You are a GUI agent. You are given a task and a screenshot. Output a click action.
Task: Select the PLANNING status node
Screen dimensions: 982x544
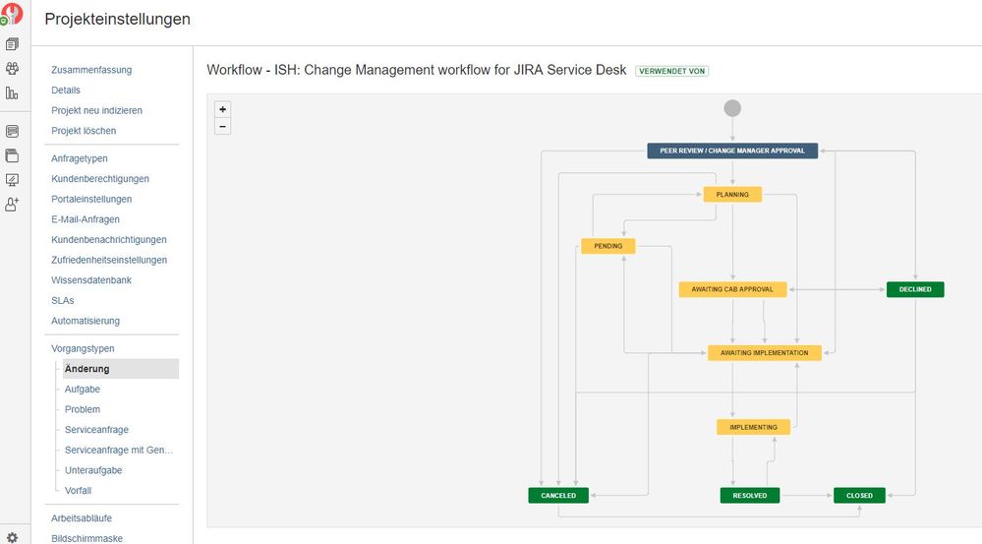732,195
